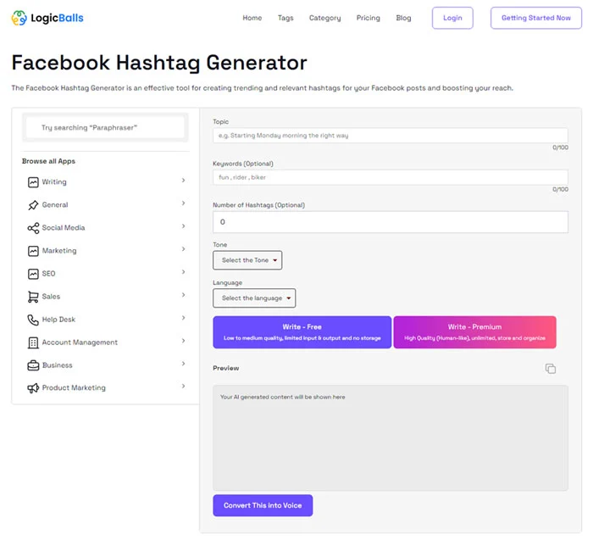
Task: Click the Preview section label
Action: (226, 368)
